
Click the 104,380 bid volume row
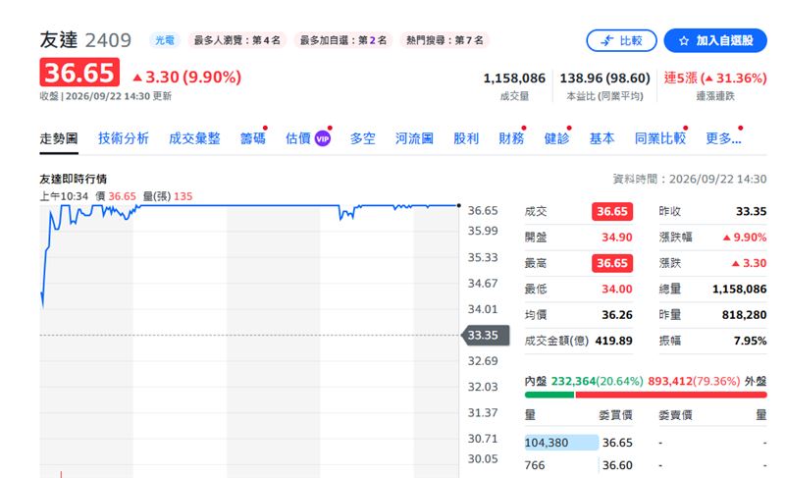tap(578, 443)
